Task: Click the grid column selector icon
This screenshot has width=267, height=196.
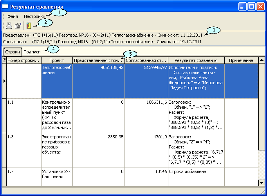Action: 4,60
